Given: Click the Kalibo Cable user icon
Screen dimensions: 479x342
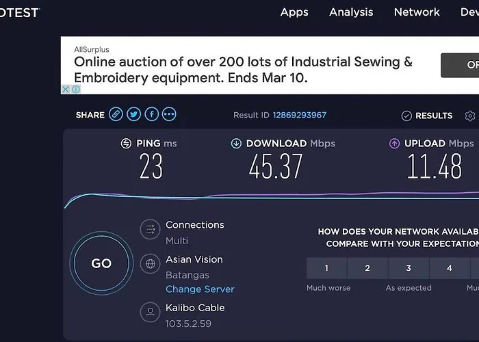Looking at the screenshot, I should 150,312.
